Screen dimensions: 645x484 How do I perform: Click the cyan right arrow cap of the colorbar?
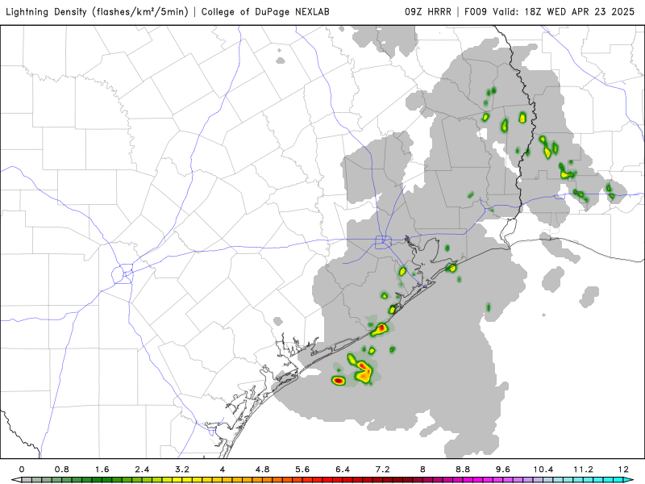629,480
